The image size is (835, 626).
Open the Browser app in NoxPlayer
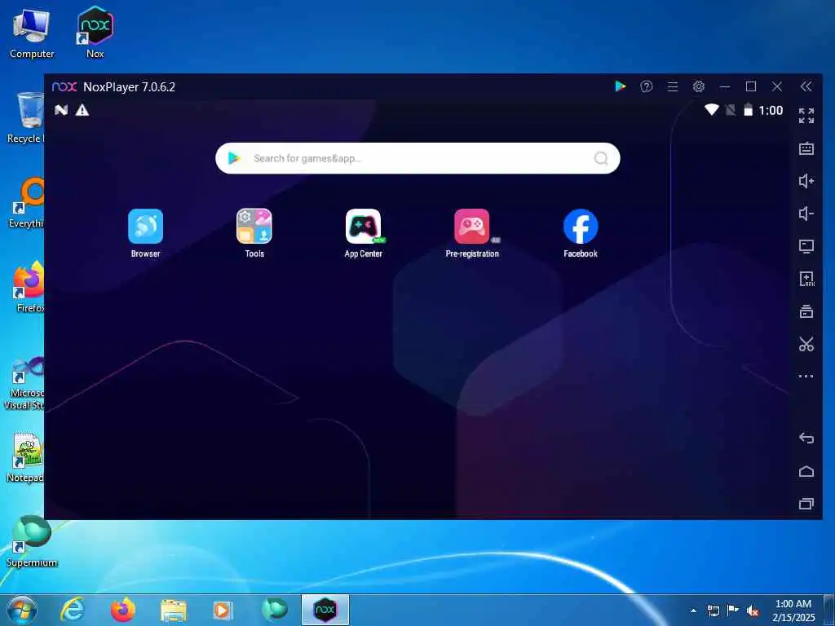pos(145,227)
